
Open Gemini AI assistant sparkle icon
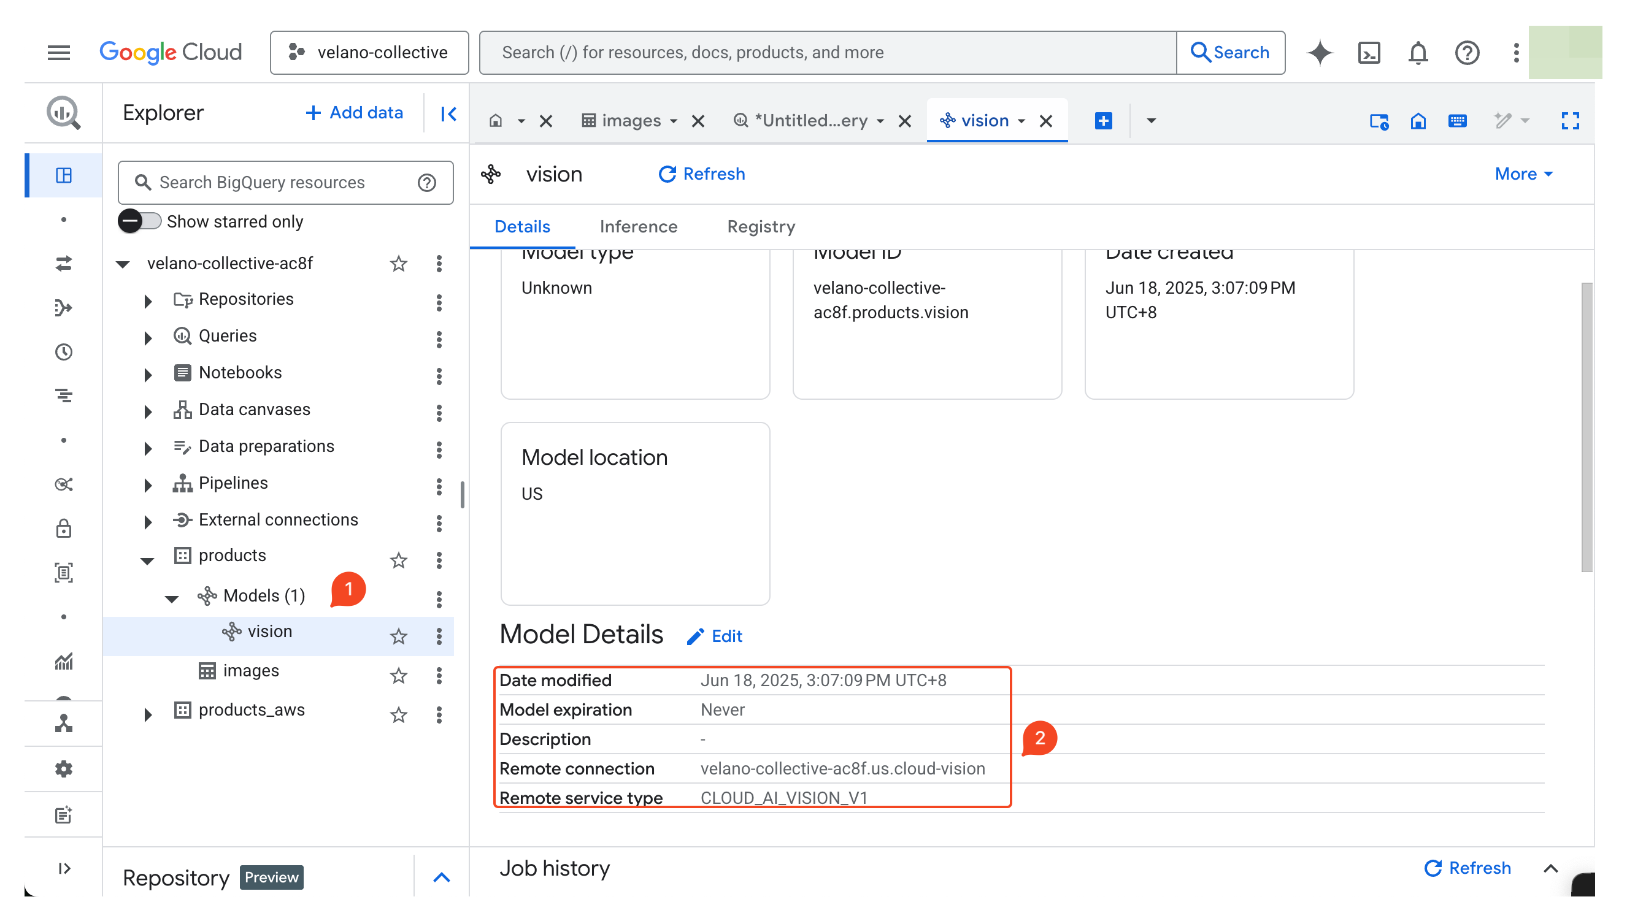(1321, 53)
